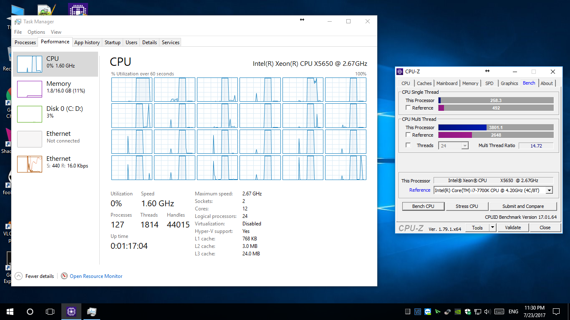Click the NVIDIA tray icon
570x320 pixels.
(x=458, y=312)
